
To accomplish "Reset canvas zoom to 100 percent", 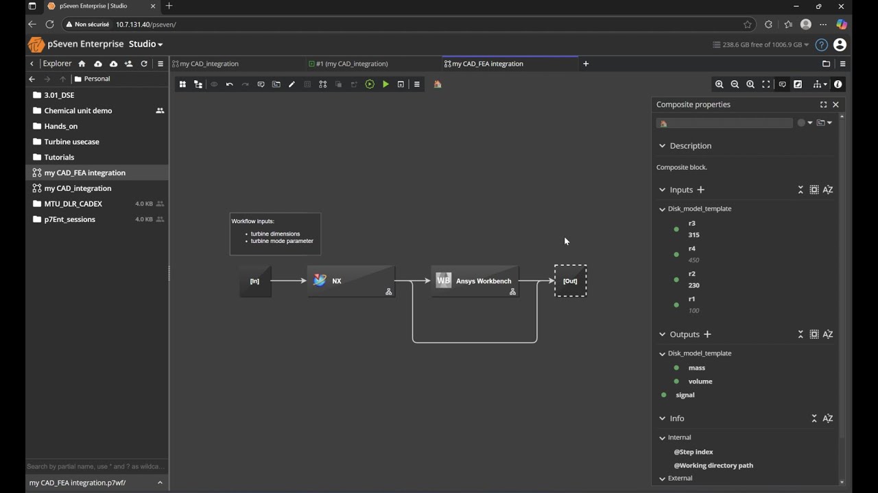I will click(750, 84).
